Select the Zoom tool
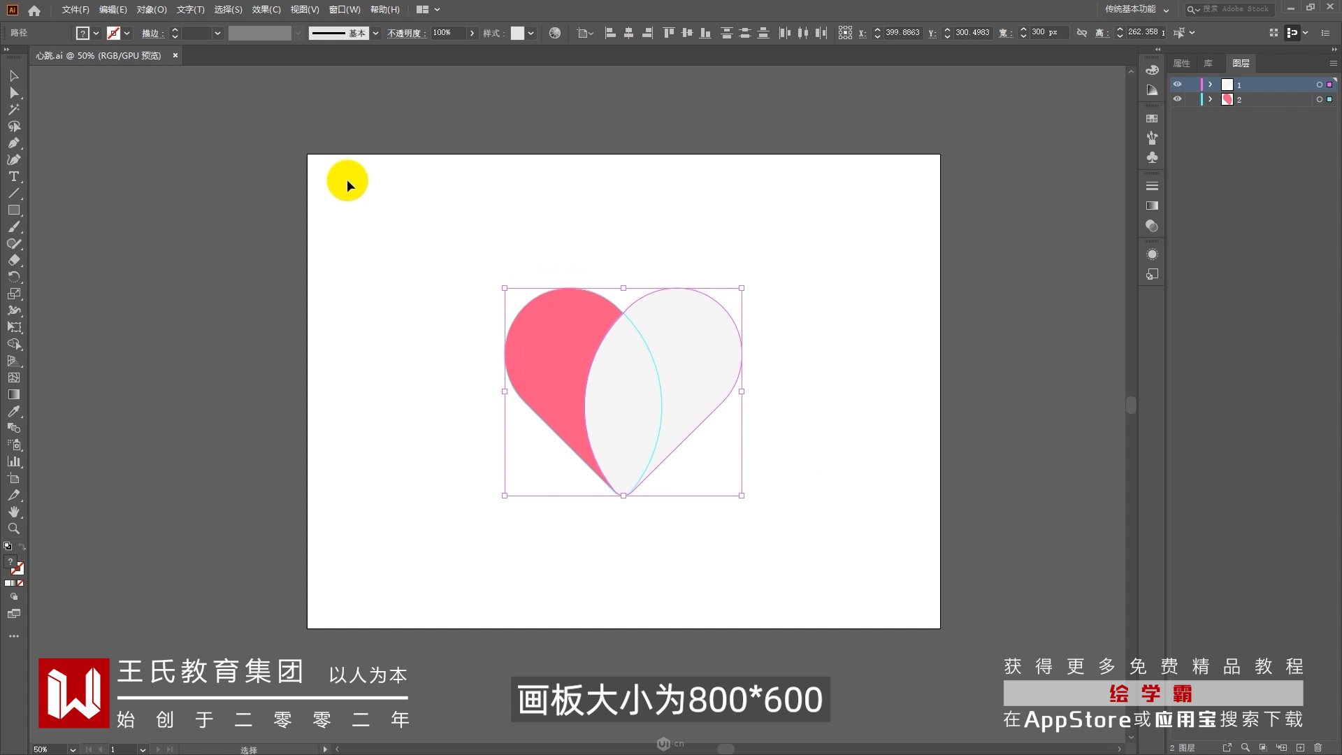This screenshot has height=755, width=1342. [13, 529]
